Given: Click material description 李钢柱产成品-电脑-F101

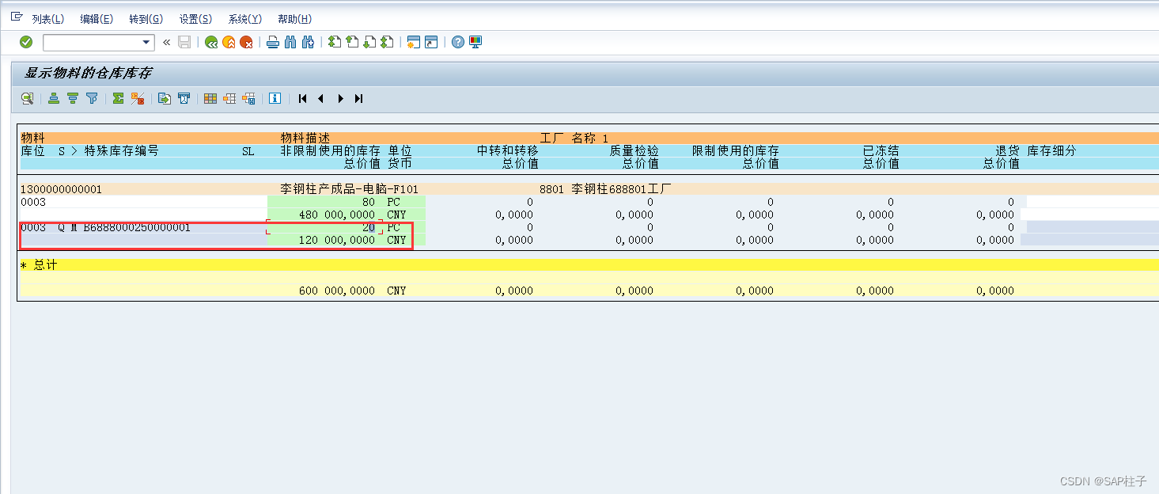Looking at the screenshot, I should pyautogui.click(x=350, y=189).
